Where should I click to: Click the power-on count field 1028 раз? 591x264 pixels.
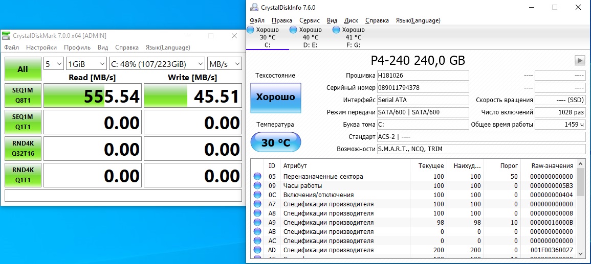tap(560, 112)
